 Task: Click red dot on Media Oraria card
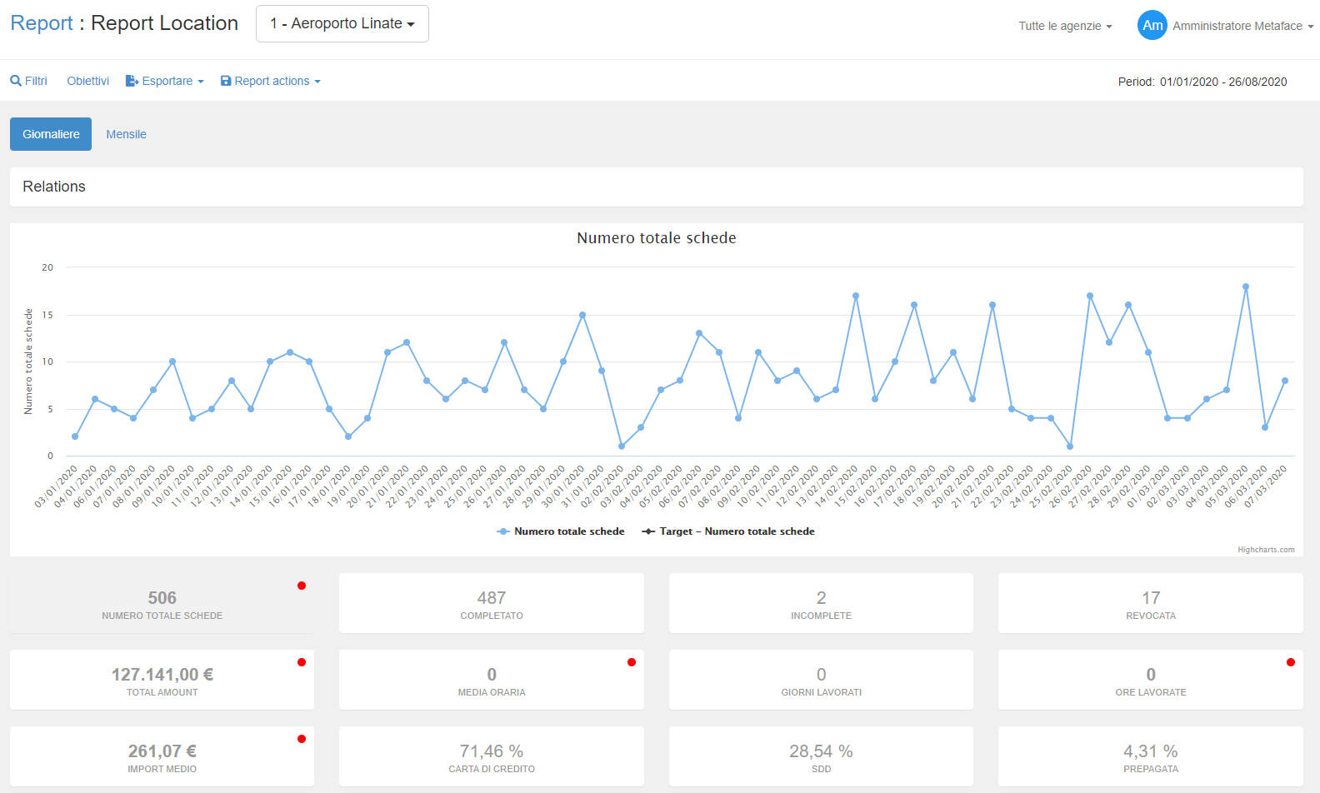click(x=632, y=662)
